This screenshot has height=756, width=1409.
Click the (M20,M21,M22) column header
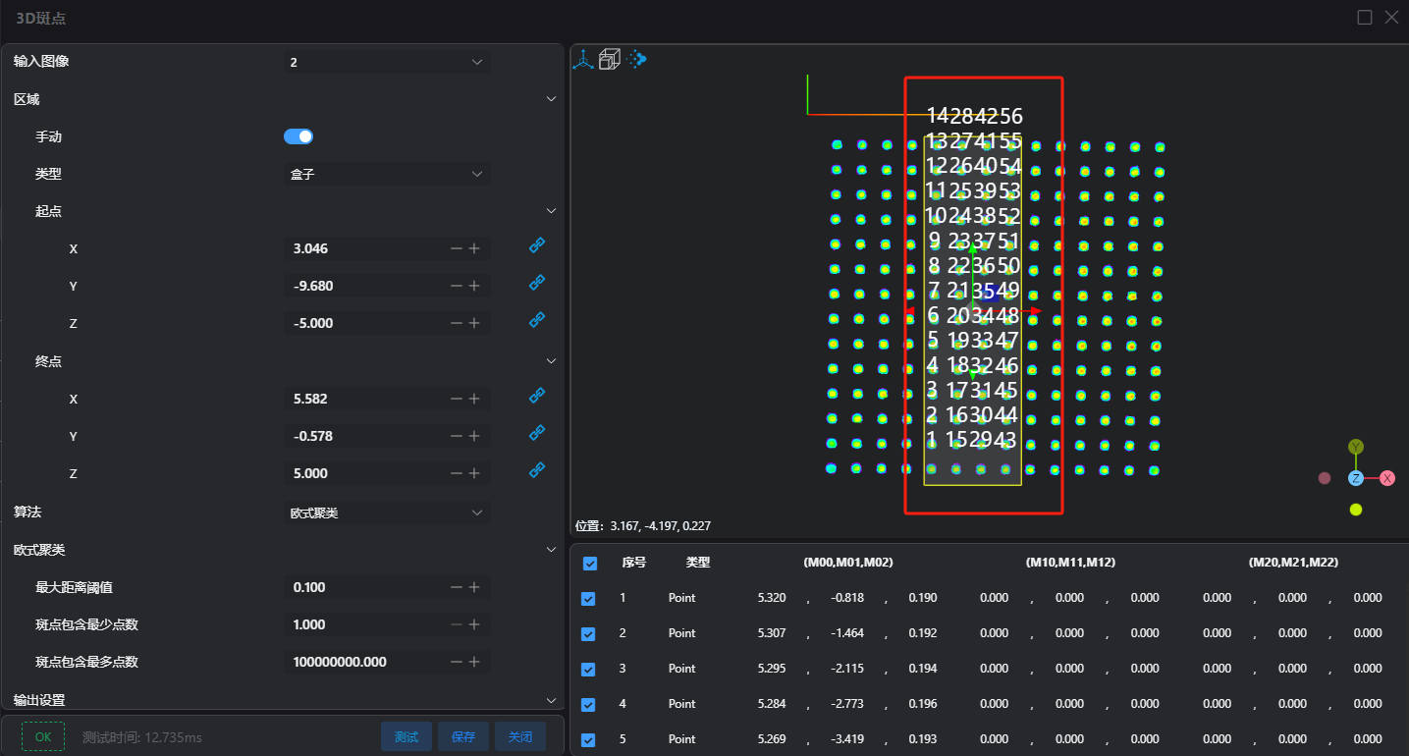[1293, 563]
